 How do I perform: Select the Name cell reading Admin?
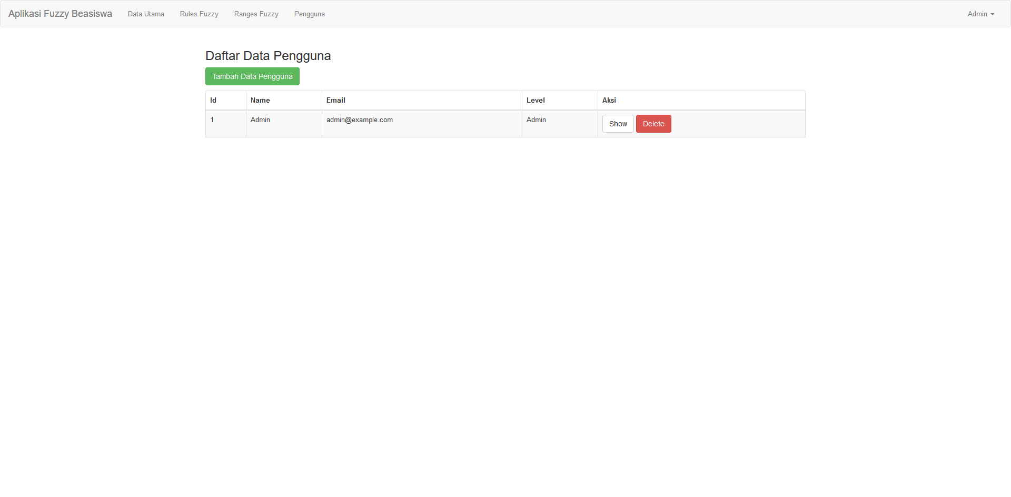tap(284, 124)
